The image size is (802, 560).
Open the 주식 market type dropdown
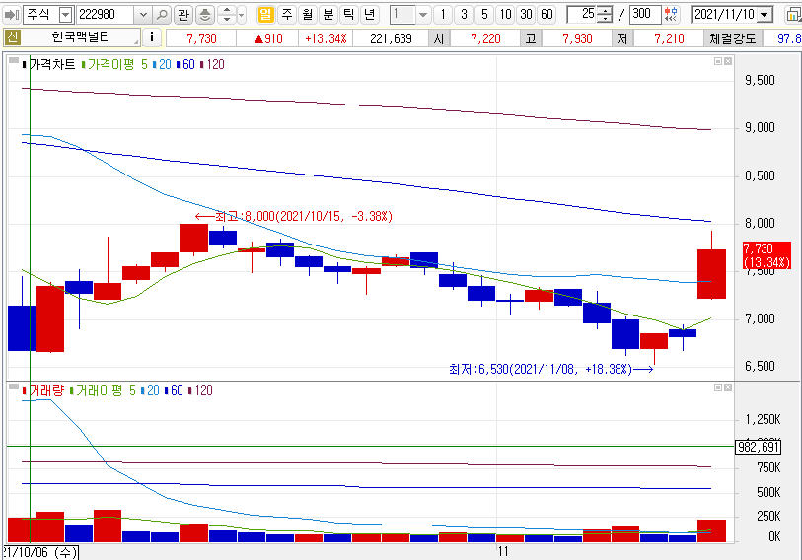pos(65,15)
